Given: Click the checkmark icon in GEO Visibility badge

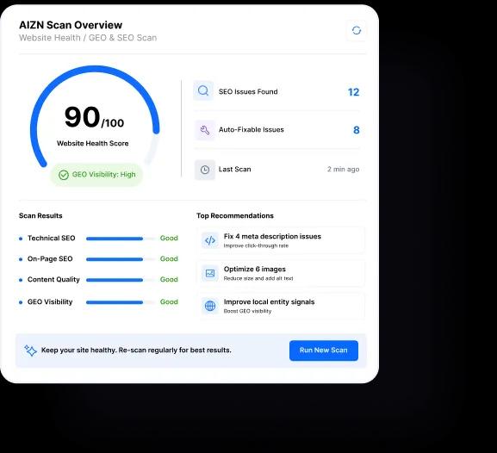Looking at the screenshot, I should 64,175.
